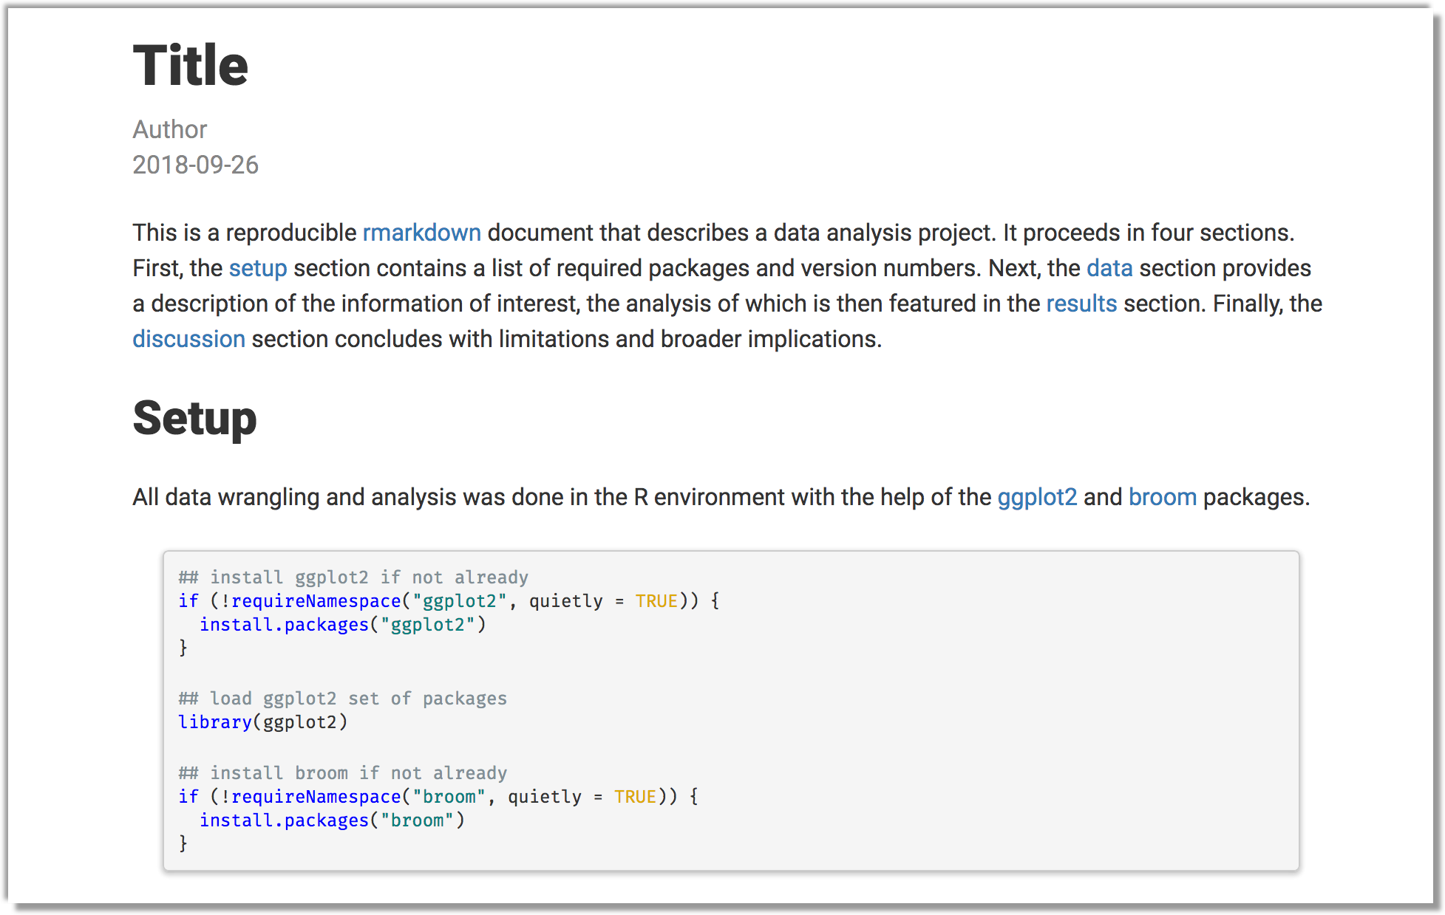Viewport: 1445px width, 915px height.
Task: Click the install ggplot2 comment line
Action: (353, 577)
